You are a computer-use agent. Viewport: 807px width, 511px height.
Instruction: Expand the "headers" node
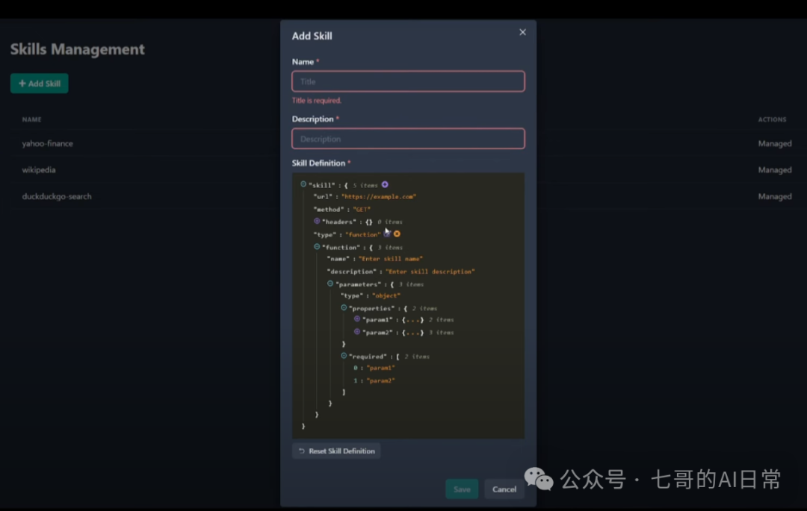(317, 222)
